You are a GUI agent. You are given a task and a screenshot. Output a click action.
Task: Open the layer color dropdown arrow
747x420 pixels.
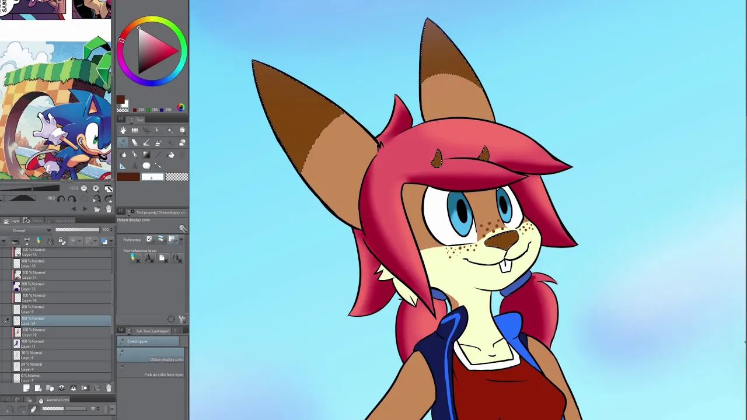click(x=111, y=241)
